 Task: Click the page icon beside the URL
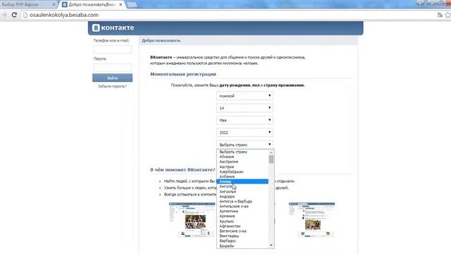(x=25, y=15)
